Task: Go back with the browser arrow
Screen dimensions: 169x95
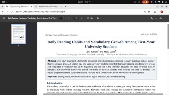Action: click(3, 12)
